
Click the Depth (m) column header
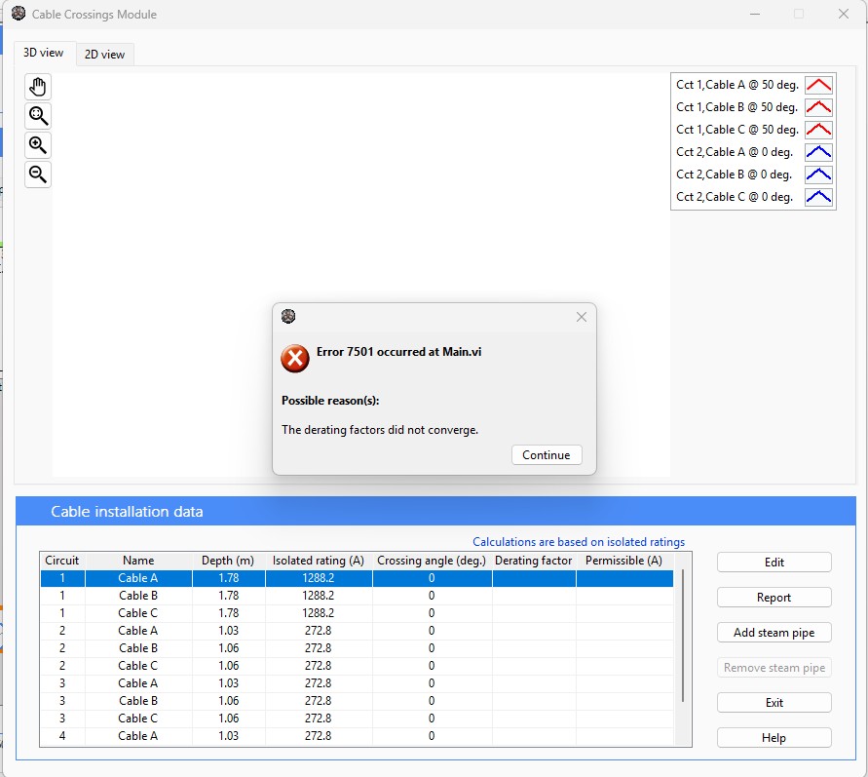228,561
